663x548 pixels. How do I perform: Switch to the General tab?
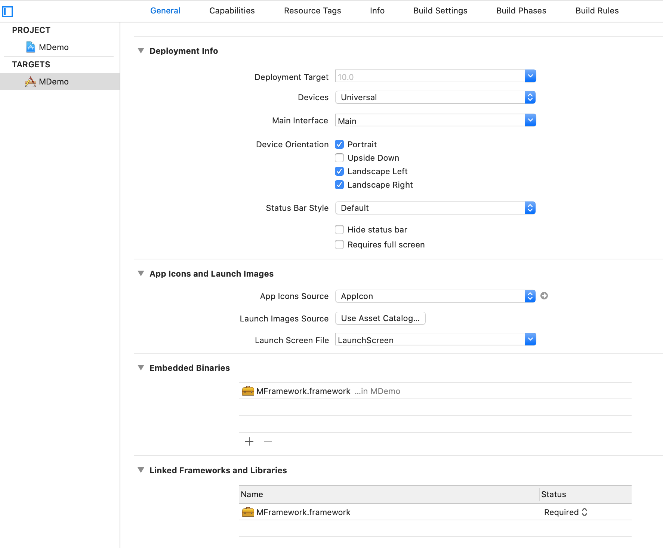(165, 10)
